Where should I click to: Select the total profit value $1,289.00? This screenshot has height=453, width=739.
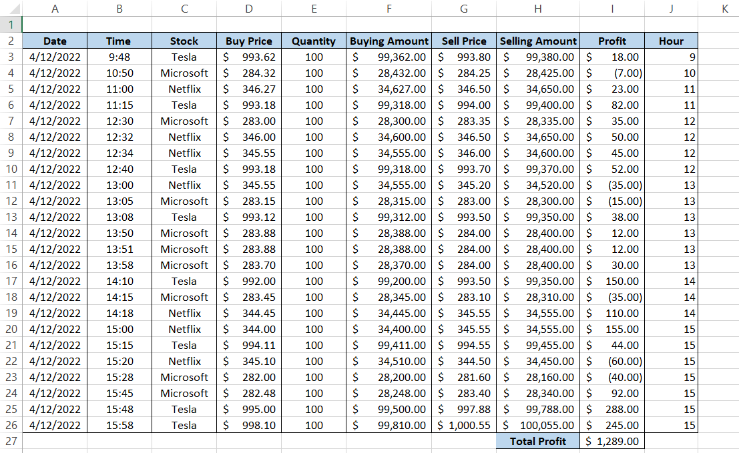tap(612, 441)
